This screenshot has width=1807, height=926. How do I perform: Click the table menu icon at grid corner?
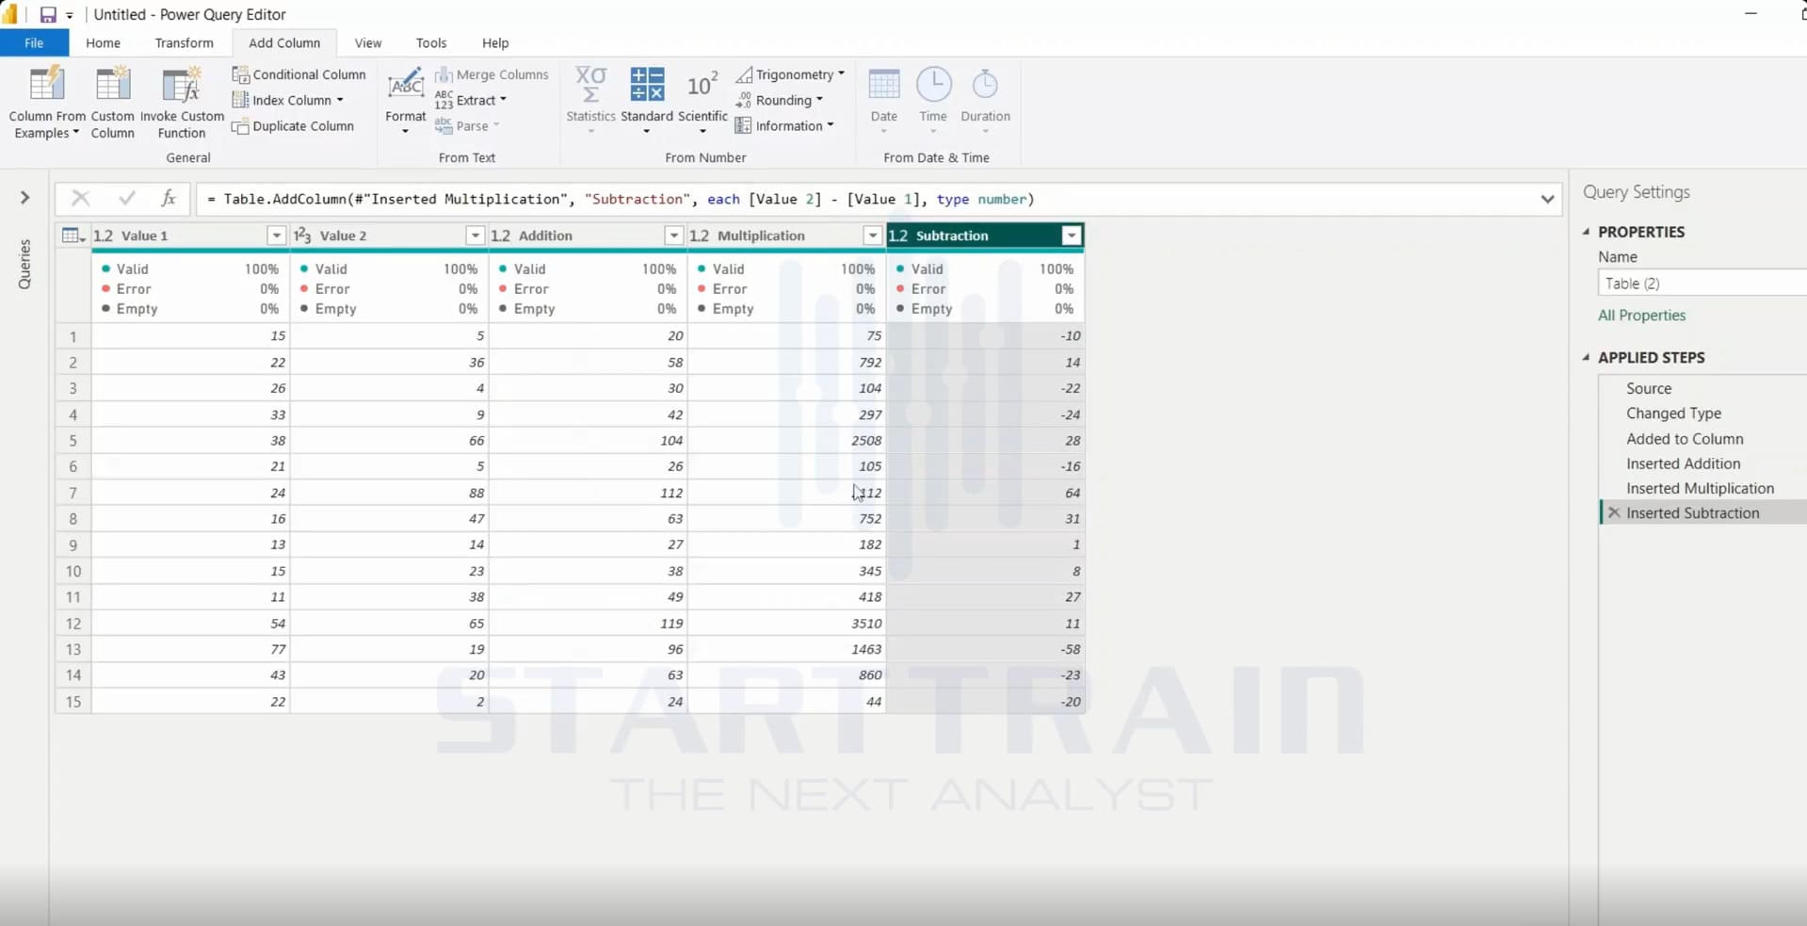[x=73, y=236]
